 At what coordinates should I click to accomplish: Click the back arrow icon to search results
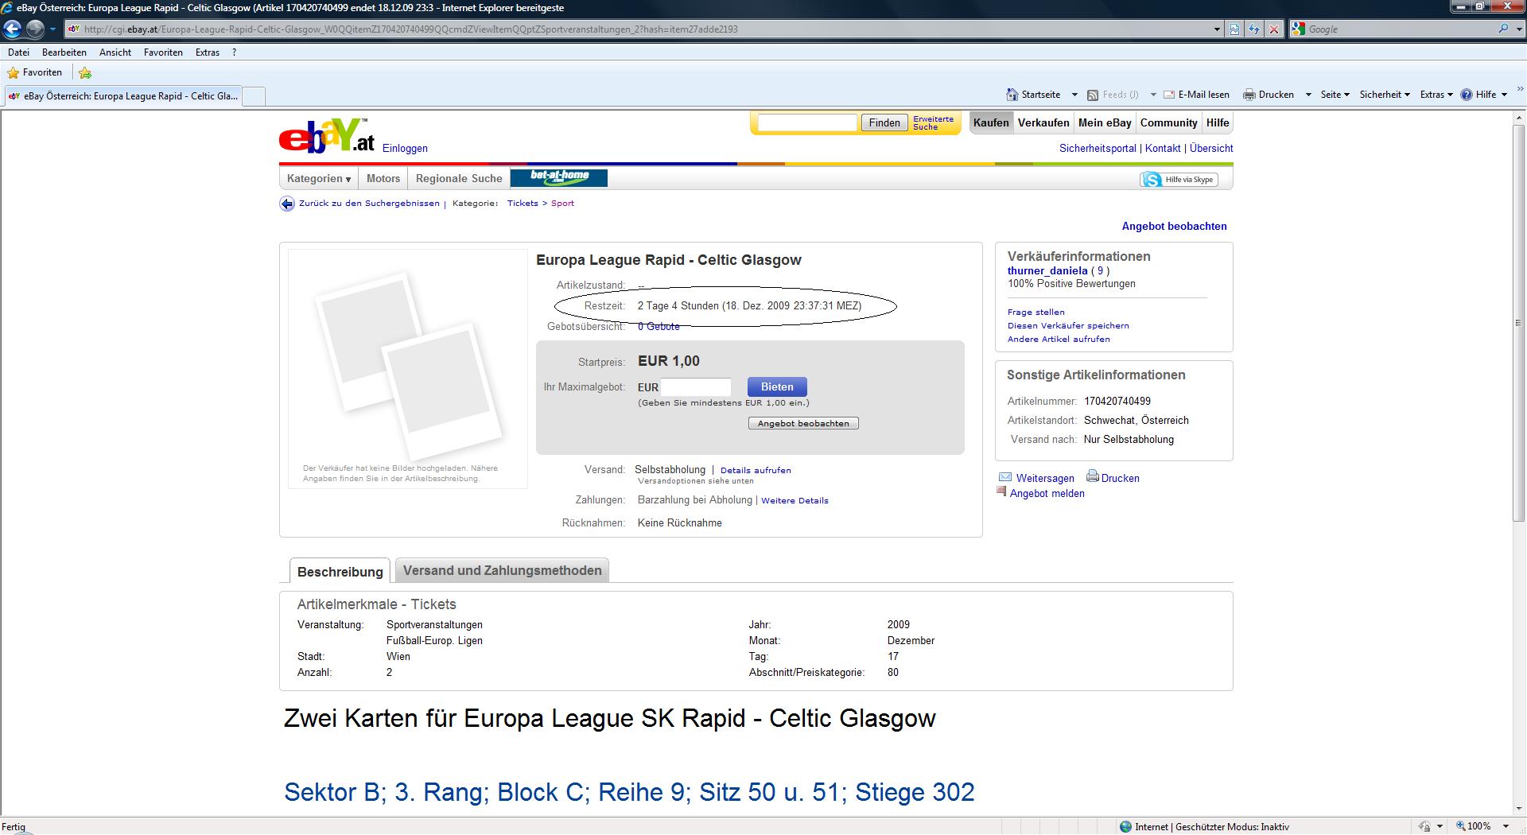click(x=287, y=204)
